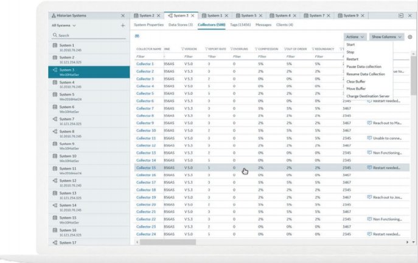
Task: Open the Data Stores (3) sub-tab
Action: pos(181,25)
